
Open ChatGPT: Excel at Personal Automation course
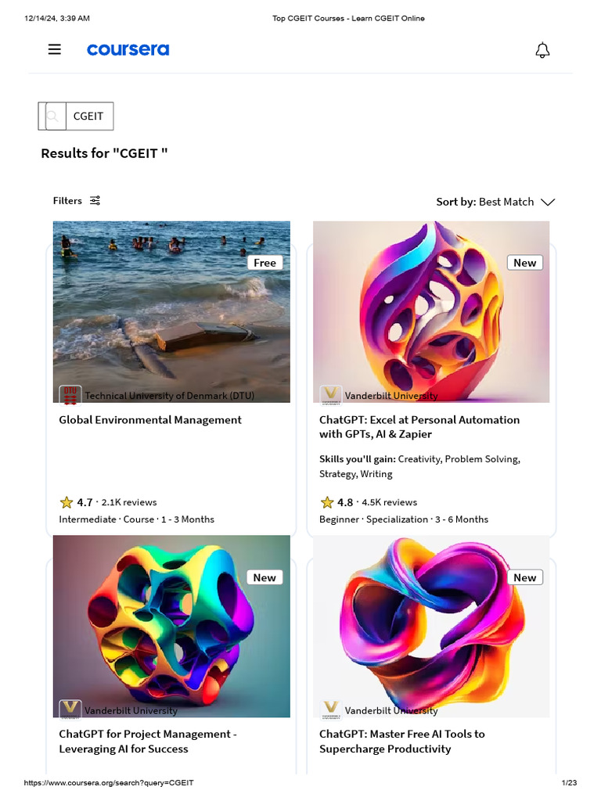419,427
